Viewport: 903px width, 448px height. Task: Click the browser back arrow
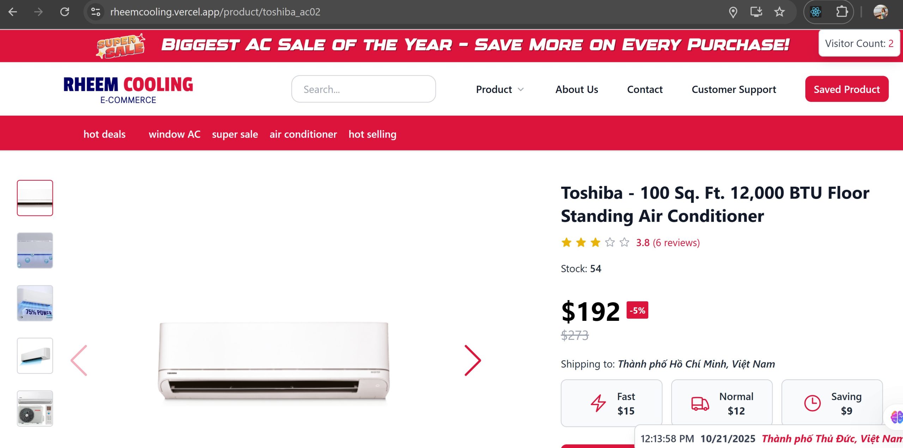(13, 12)
